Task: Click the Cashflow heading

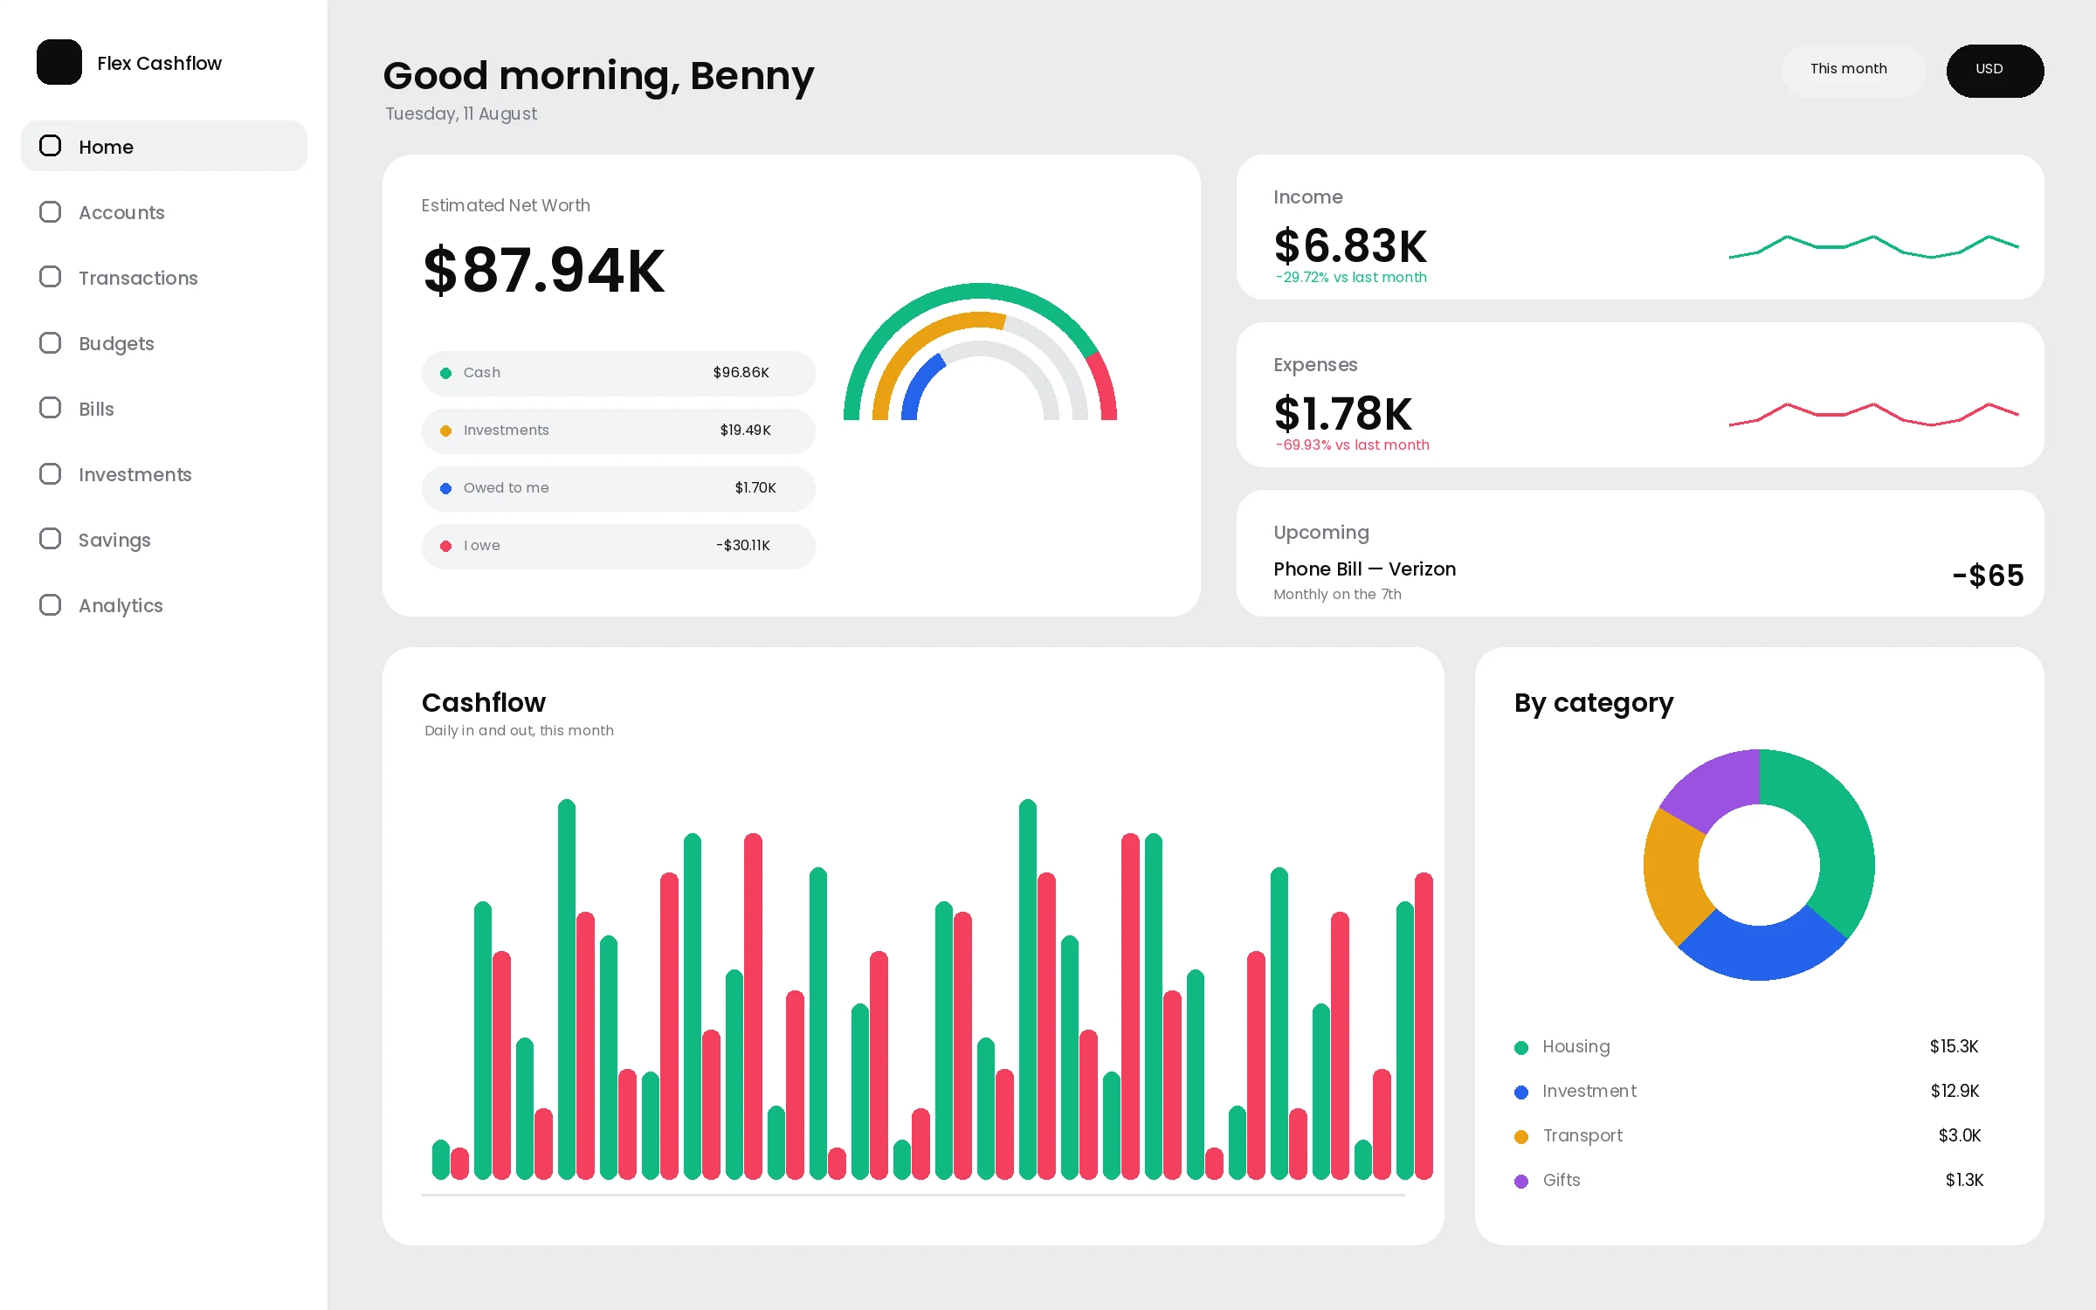Action: (484, 703)
